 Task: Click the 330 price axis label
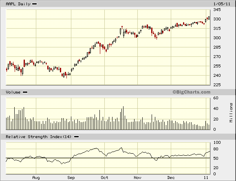217,19
